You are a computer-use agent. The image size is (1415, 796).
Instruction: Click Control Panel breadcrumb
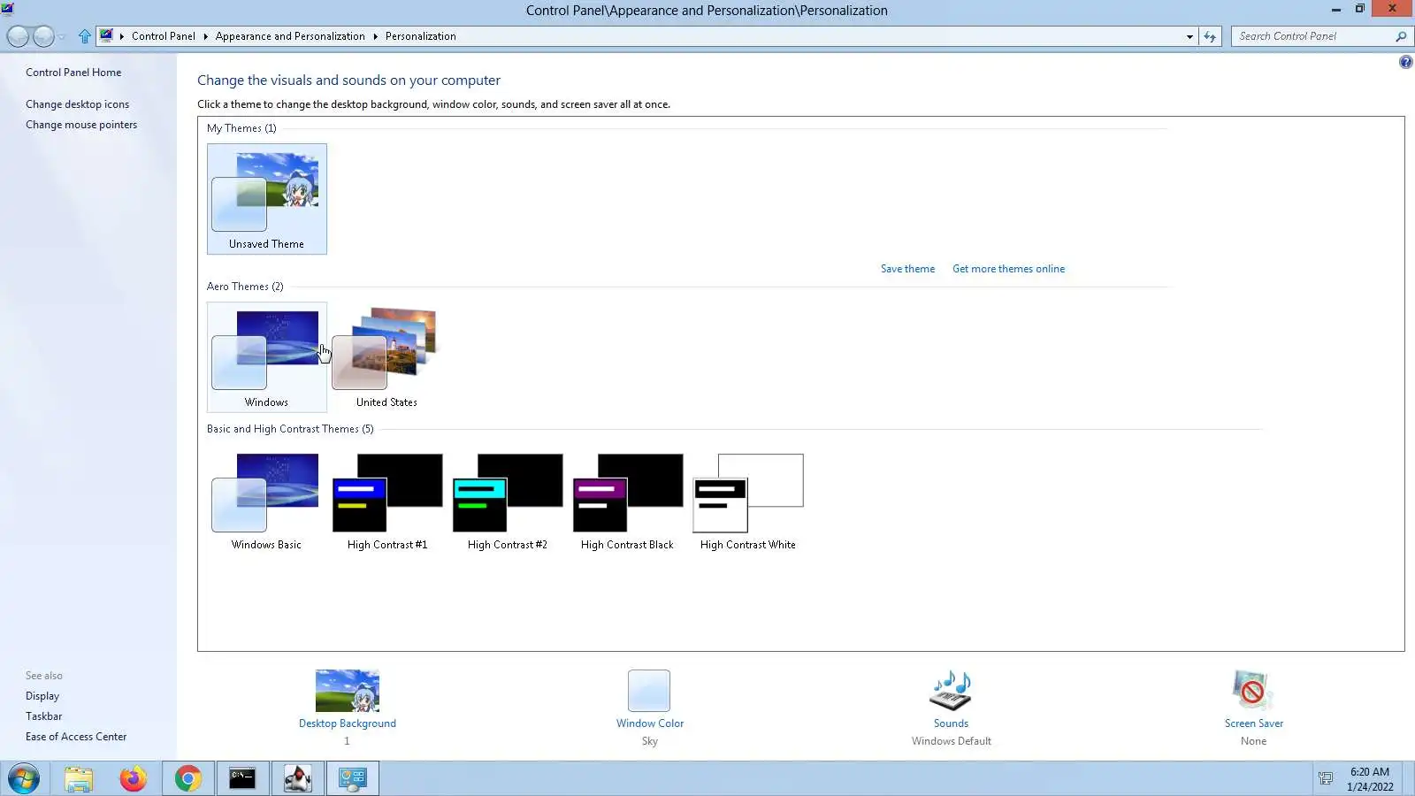pyautogui.click(x=164, y=36)
